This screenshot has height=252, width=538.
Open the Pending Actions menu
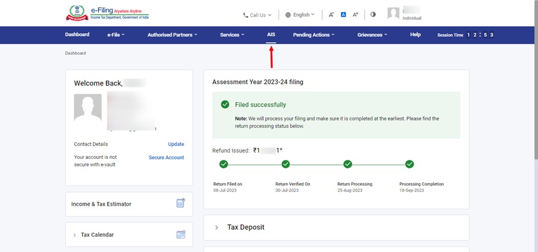pos(313,35)
